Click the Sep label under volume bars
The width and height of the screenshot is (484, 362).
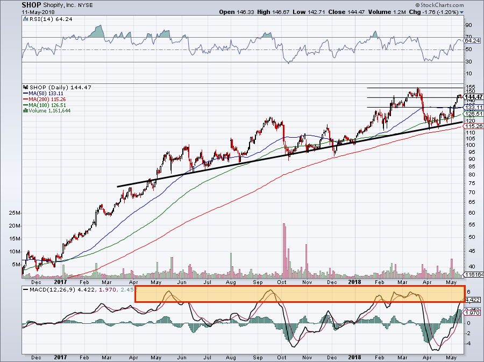tap(258, 282)
